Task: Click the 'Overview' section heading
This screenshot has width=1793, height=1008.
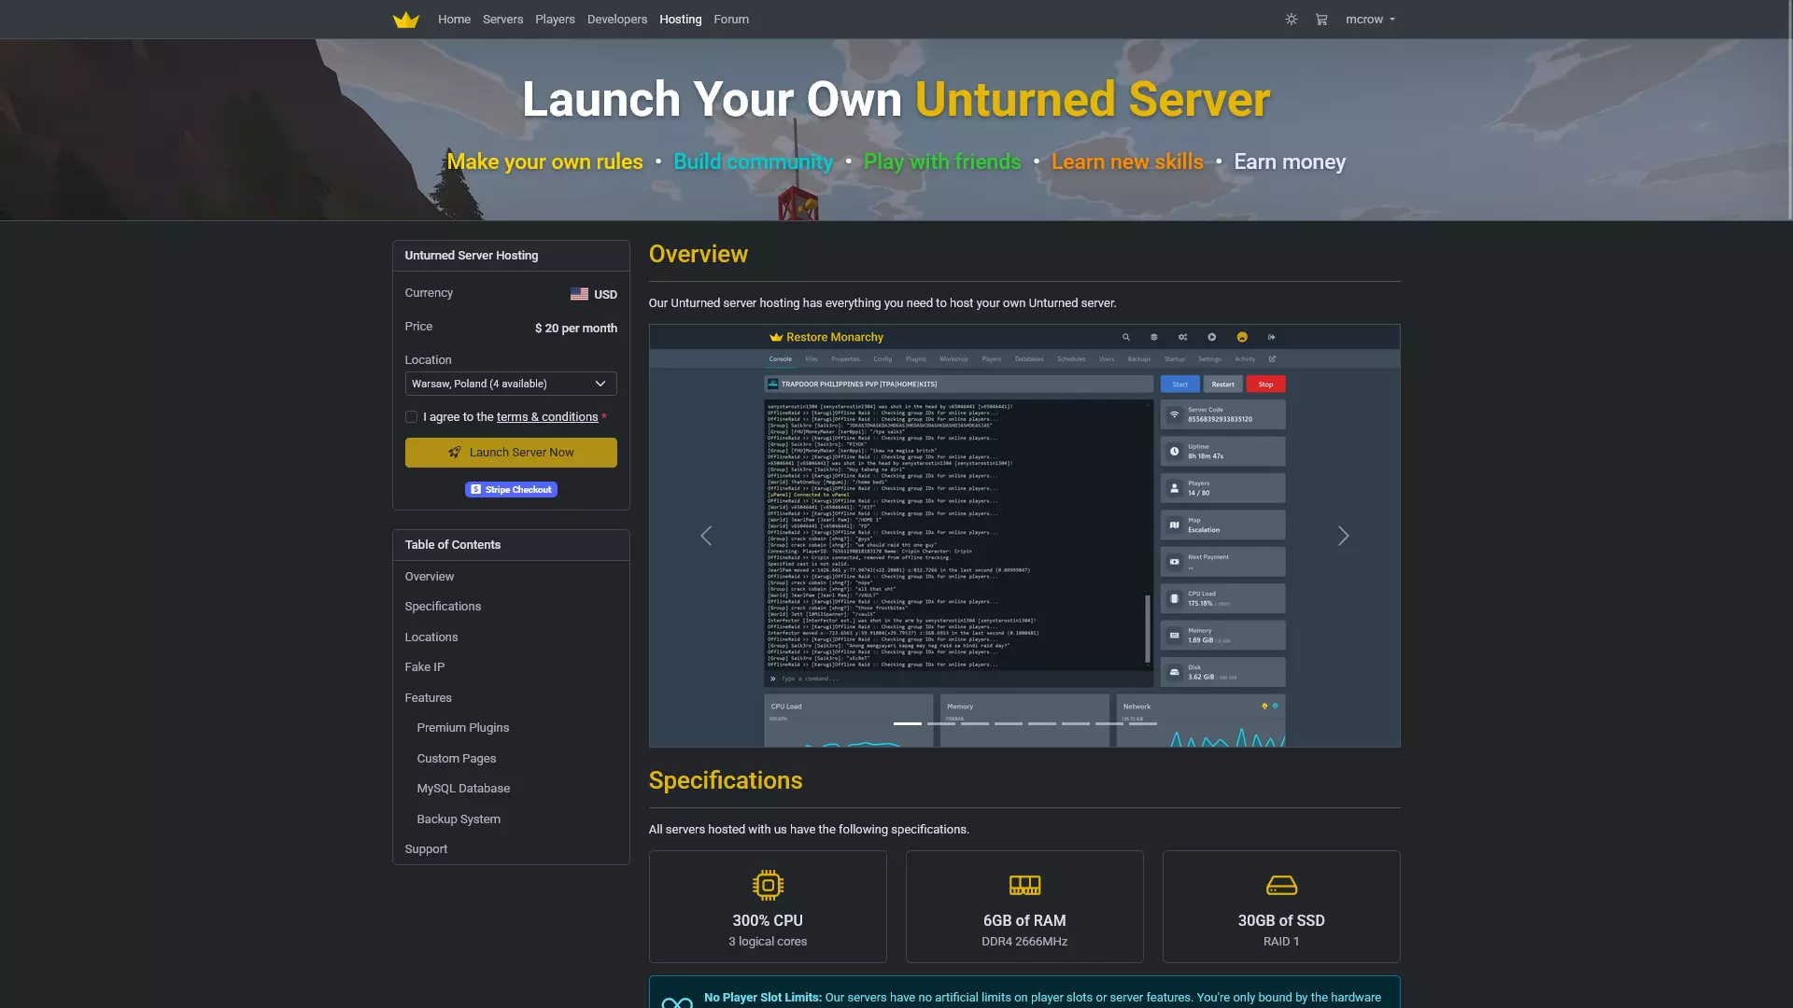Action: (699, 254)
